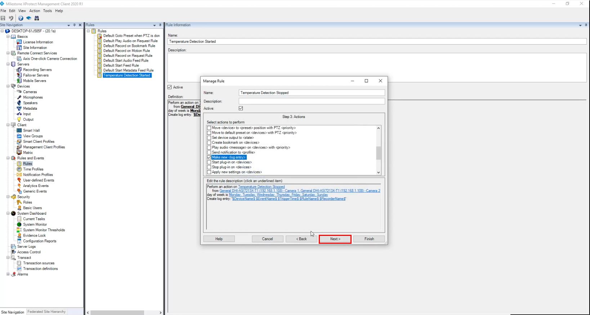Open the Tools menu
The image size is (590, 315).
(x=48, y=11)
